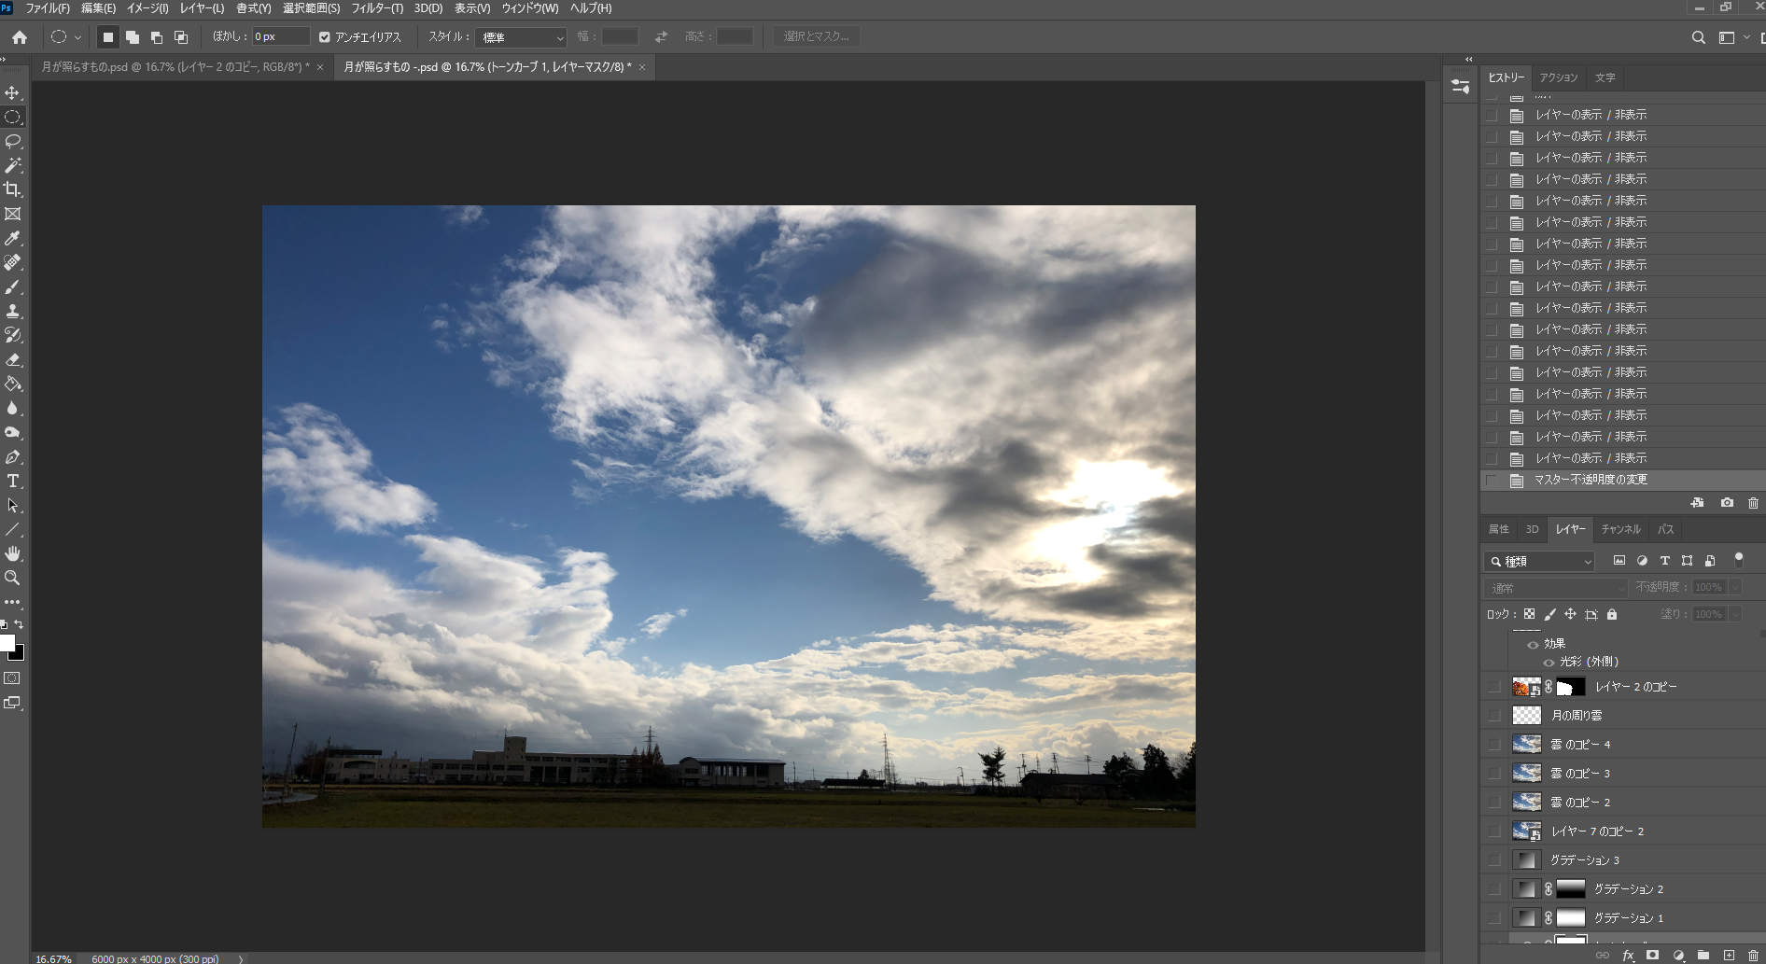
Task: Click the 選択とマスク... button
Action: [817, 36]
